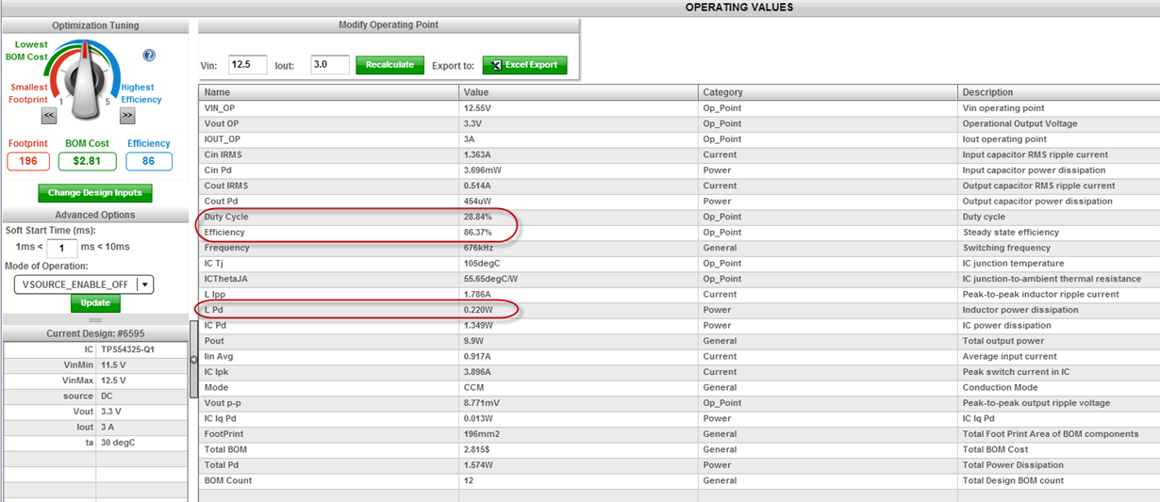Sort by the Category column header
This screenshot has width=1160, height=502.
click(x=826, y=92)
